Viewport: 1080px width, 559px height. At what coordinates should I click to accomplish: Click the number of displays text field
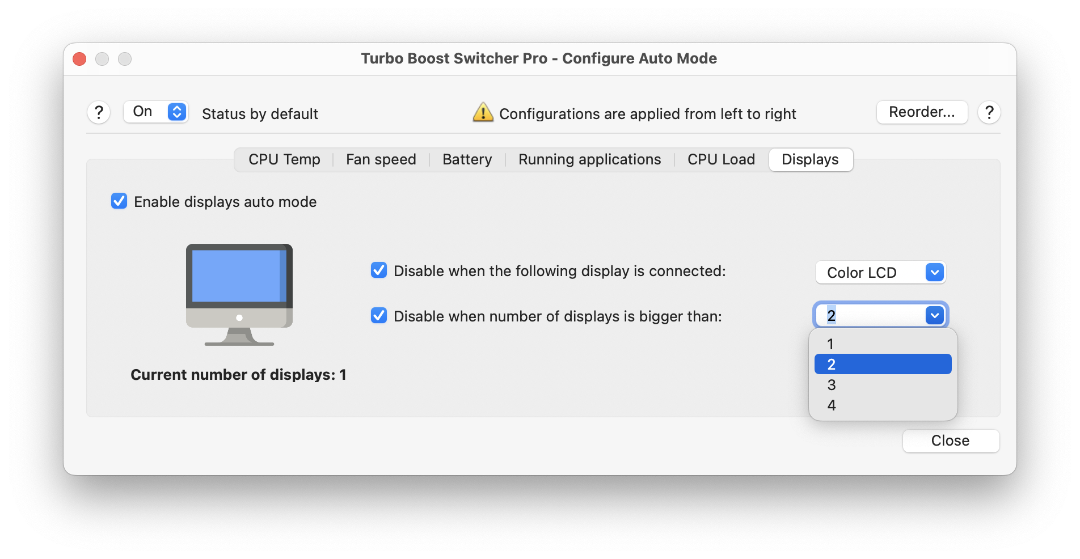(870, 315)
